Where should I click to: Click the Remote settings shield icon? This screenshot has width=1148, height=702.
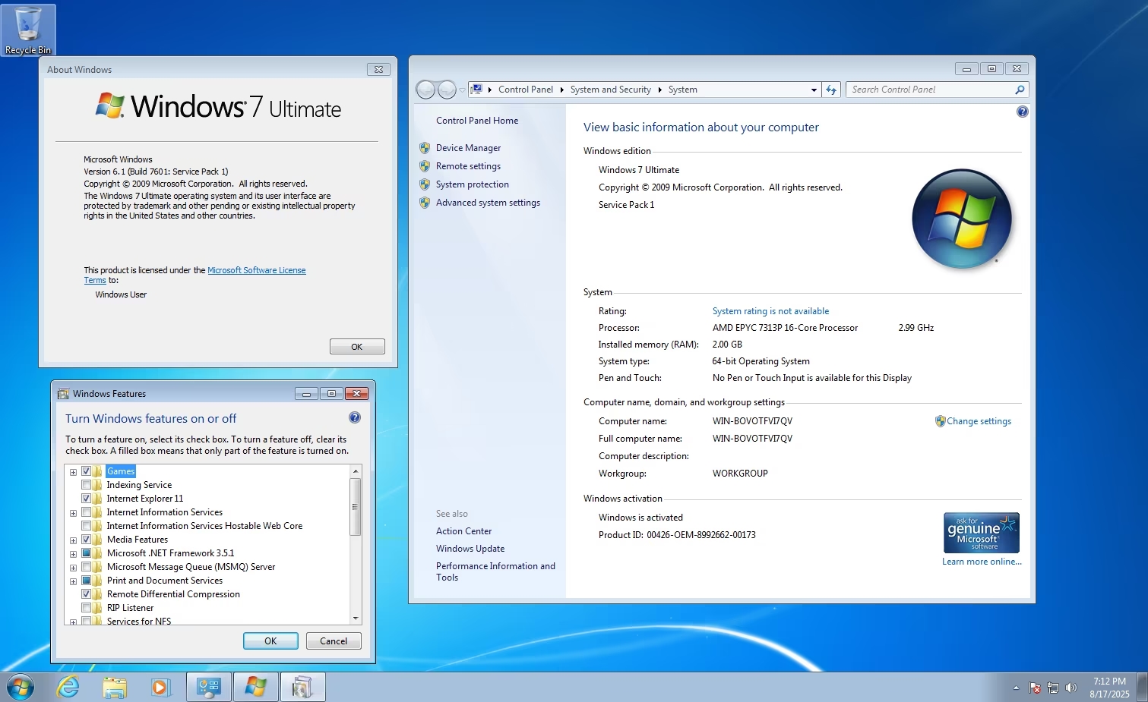click(425, 166)
